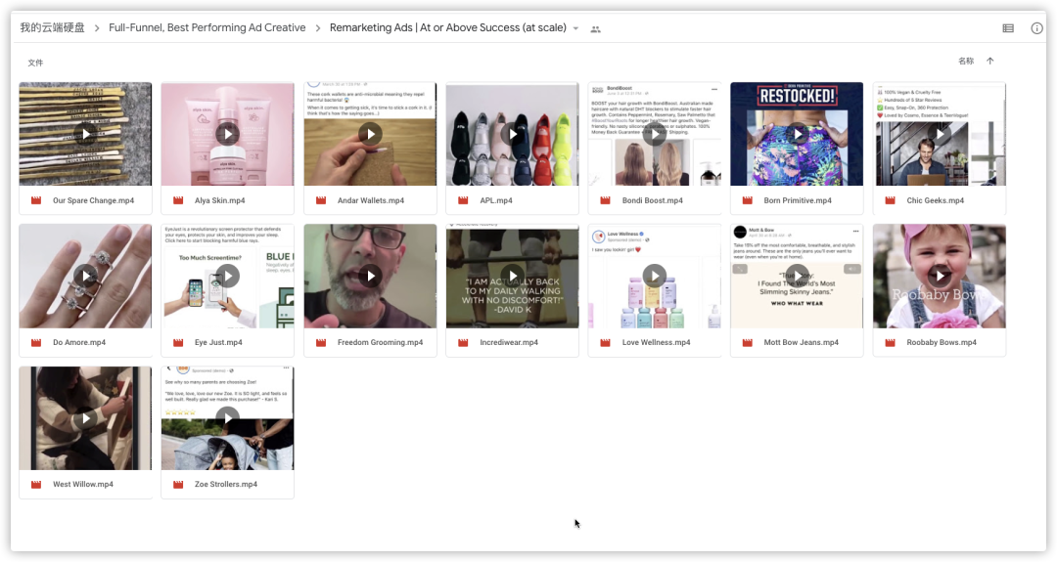Screen dimensions: 1057x562
Task: Play the West Willow video thumbnail
Action: [85, 418]
